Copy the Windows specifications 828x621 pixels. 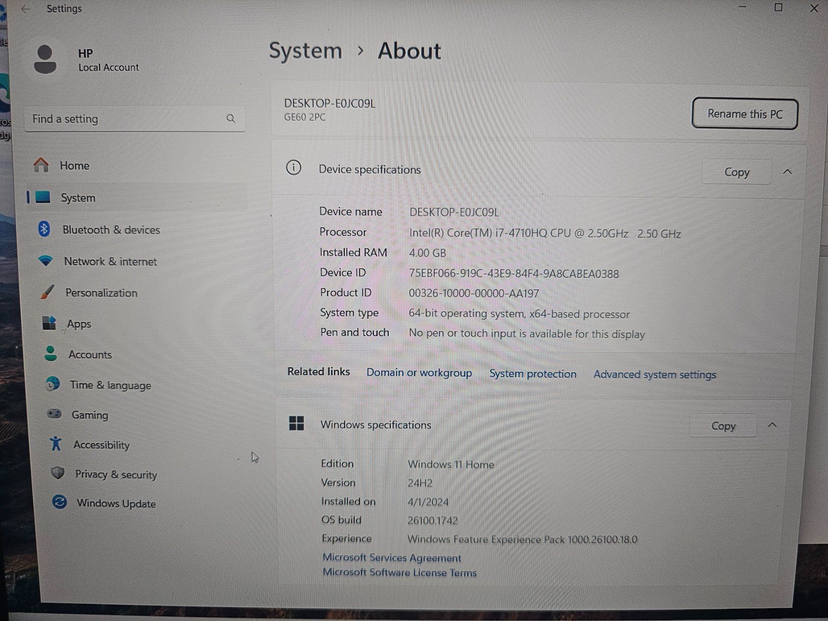pyautogui.click(x=723, y=426)
